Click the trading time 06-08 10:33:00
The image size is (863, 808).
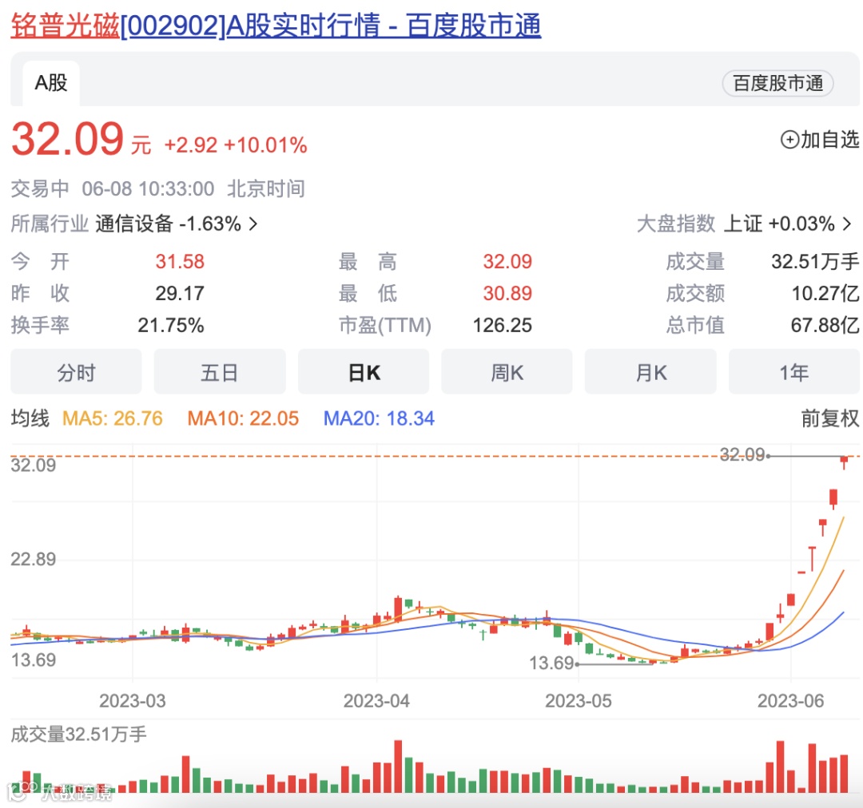click(148, 189)
